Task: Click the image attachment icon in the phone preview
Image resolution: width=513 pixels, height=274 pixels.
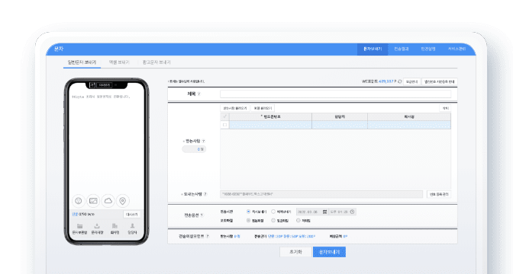Action: point(93,201)
